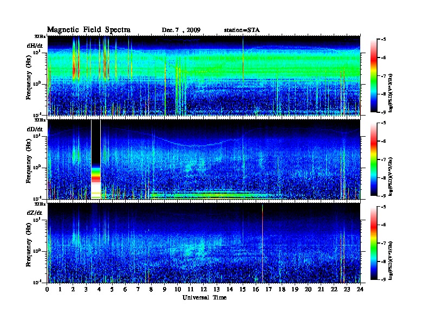This screenshot has height=332, width=429.
Task: Click hour 10 on the Universal Time axis
Action: click(x=178, y=289)
